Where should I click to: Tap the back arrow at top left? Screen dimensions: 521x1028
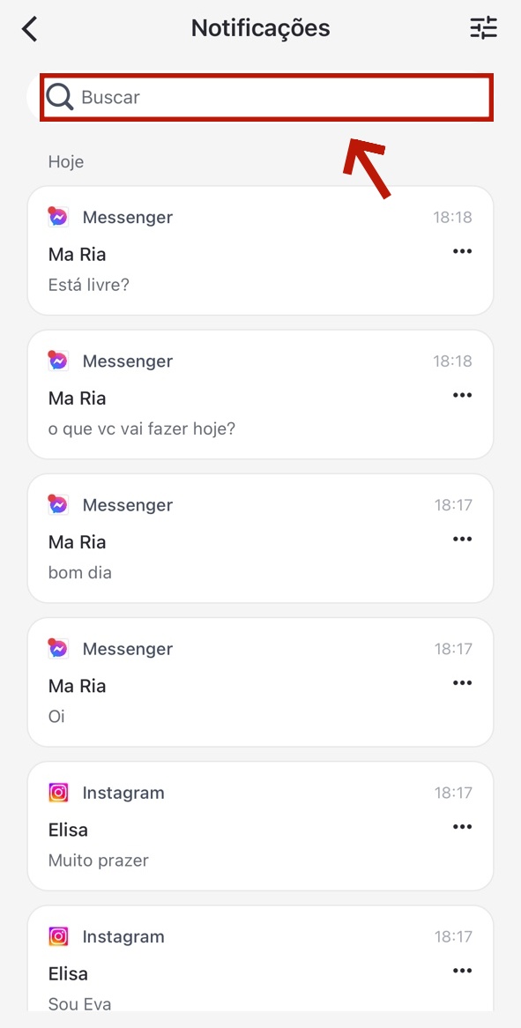(29, 27)
